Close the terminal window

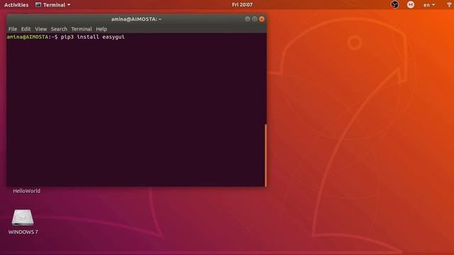pos(262,19)
